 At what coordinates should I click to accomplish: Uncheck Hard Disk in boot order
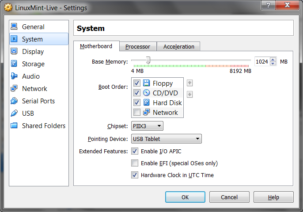pos(137,102)
